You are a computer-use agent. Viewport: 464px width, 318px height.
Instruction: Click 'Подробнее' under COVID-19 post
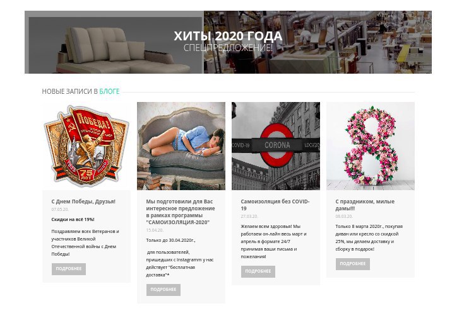[x=258, y=271]
